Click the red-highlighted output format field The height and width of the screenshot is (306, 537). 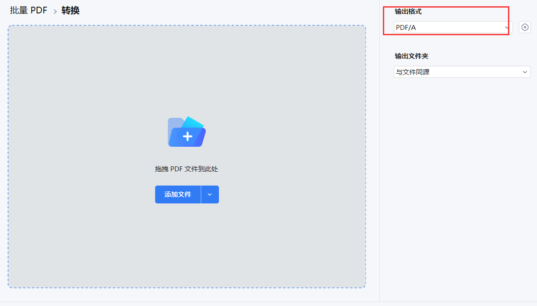pos(450,27)
